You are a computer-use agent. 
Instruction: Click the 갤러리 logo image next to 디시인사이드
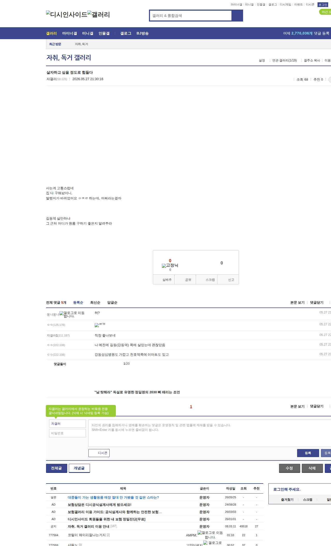(x=99, y=15)
